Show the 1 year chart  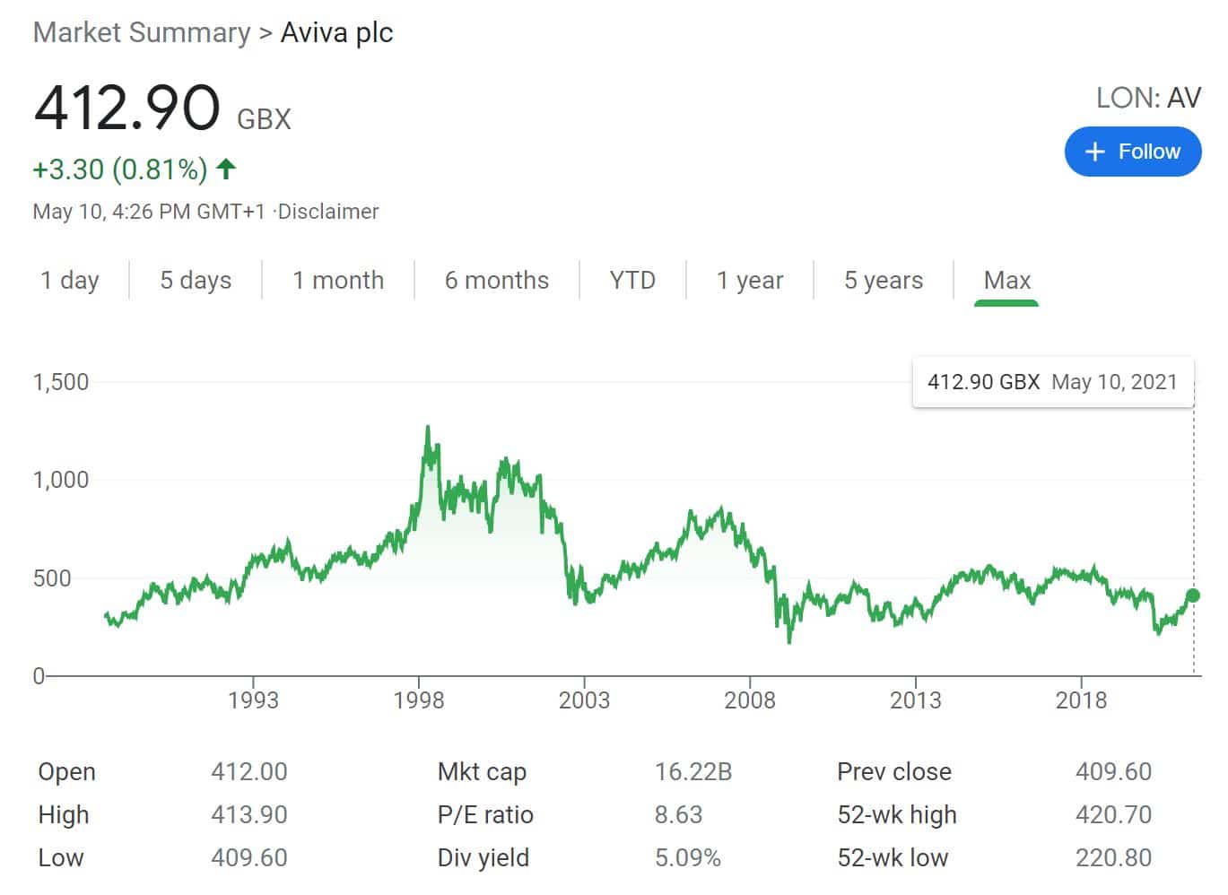point(749,280)
